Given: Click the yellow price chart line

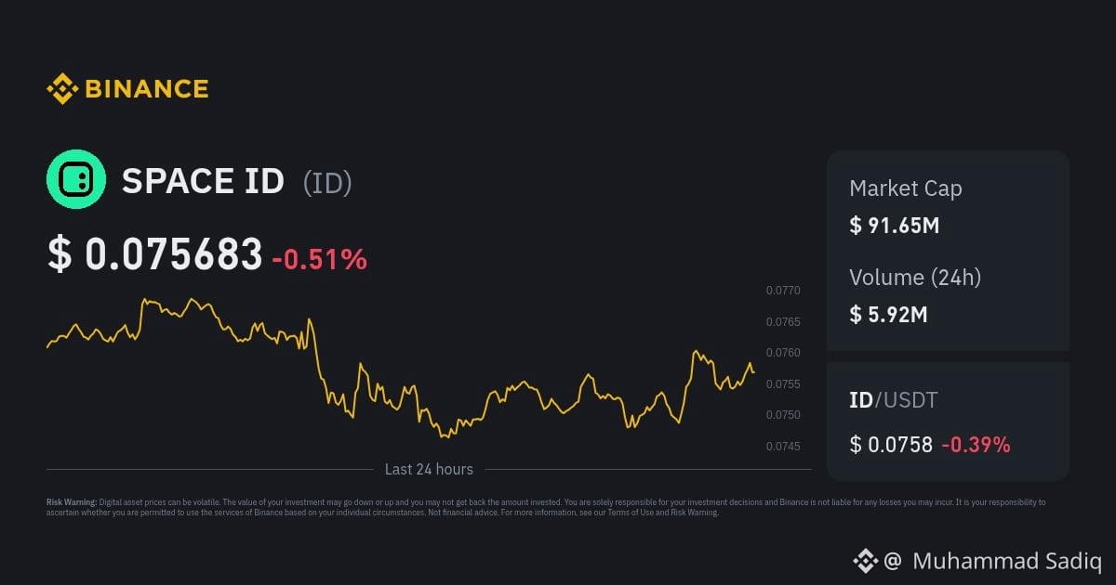Looking at the screenshot, I should pos(400,367).
